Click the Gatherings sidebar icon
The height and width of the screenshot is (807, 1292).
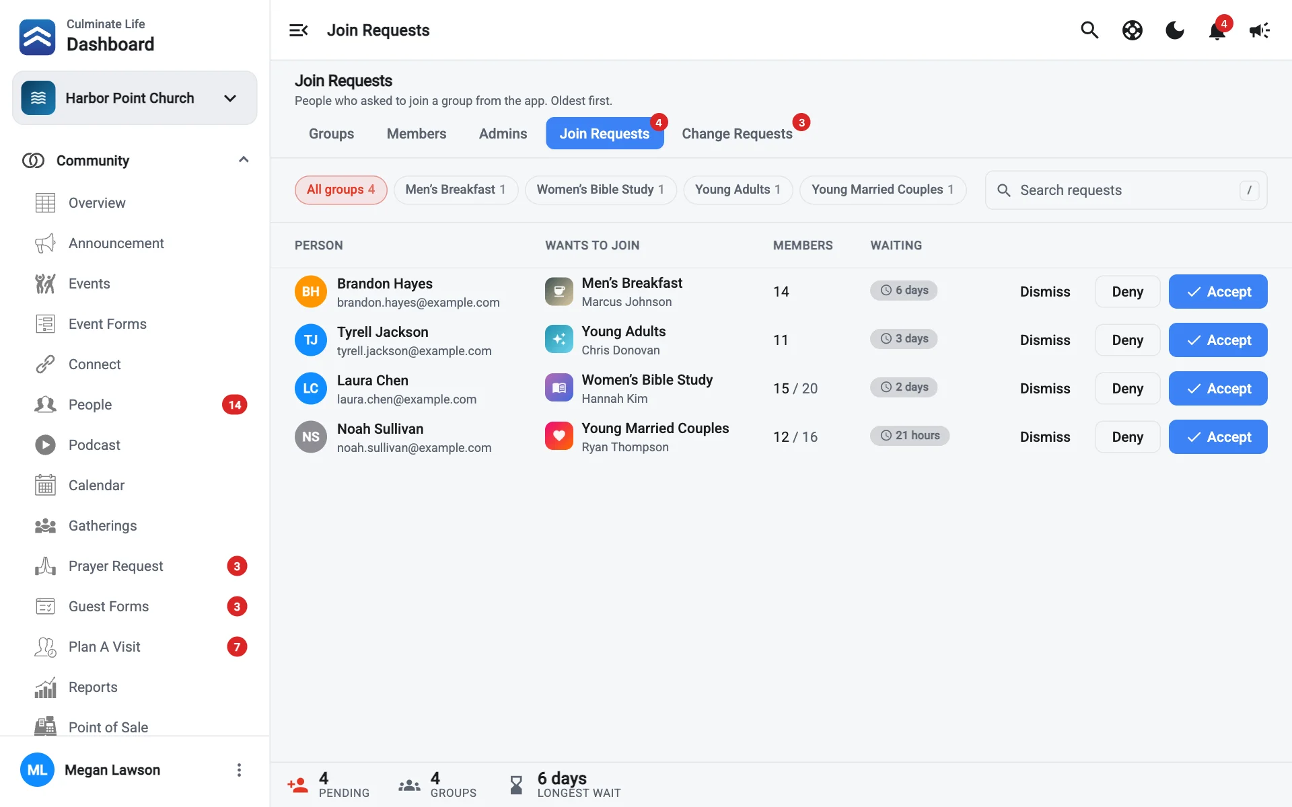(x=45, y=526)
